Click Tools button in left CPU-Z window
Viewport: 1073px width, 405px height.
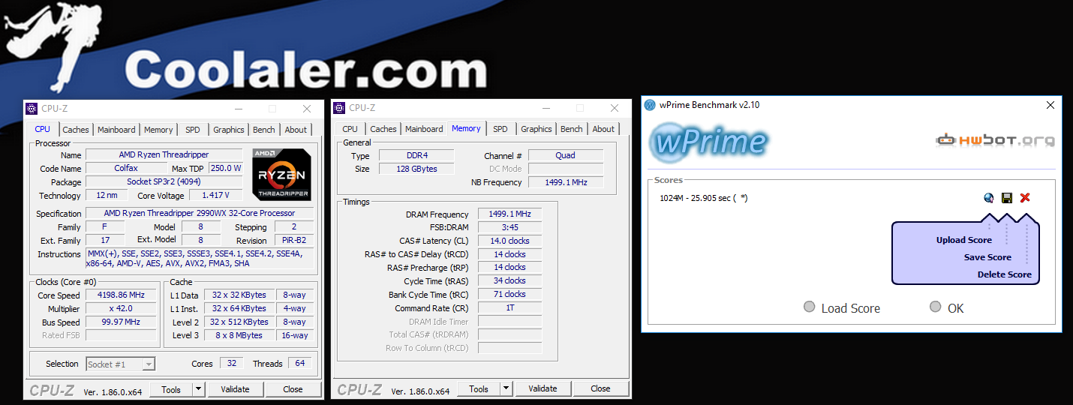(x=171, y=389)
